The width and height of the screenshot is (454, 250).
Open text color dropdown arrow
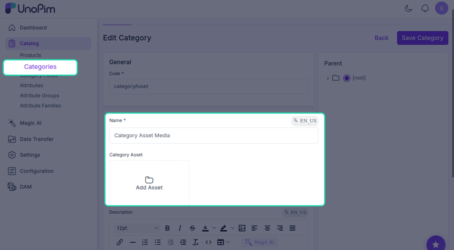pos(214,228)
